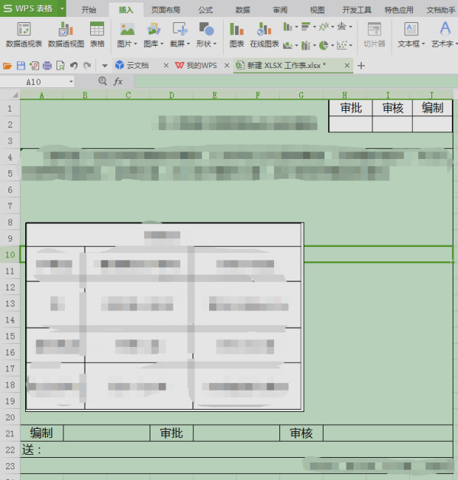Click the print icon in quick toolbar
The height and width of the screenshot is (480, 458).
(47, 66)
